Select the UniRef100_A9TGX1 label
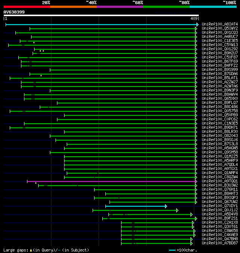 tap(220, 169)
